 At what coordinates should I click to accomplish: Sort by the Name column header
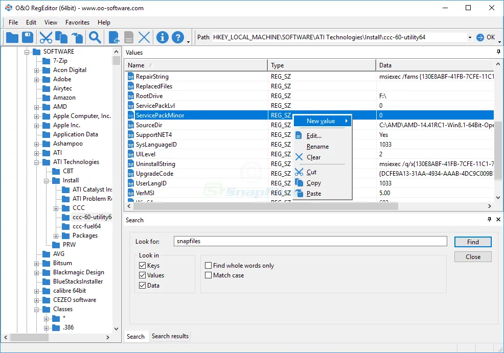[196, 65]
